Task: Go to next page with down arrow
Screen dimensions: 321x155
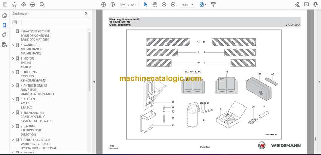Action: 113,4
